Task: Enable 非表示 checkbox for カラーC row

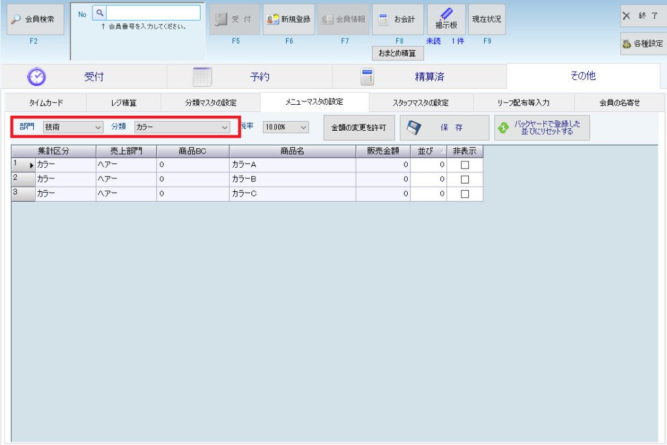Action: point(465,194)
